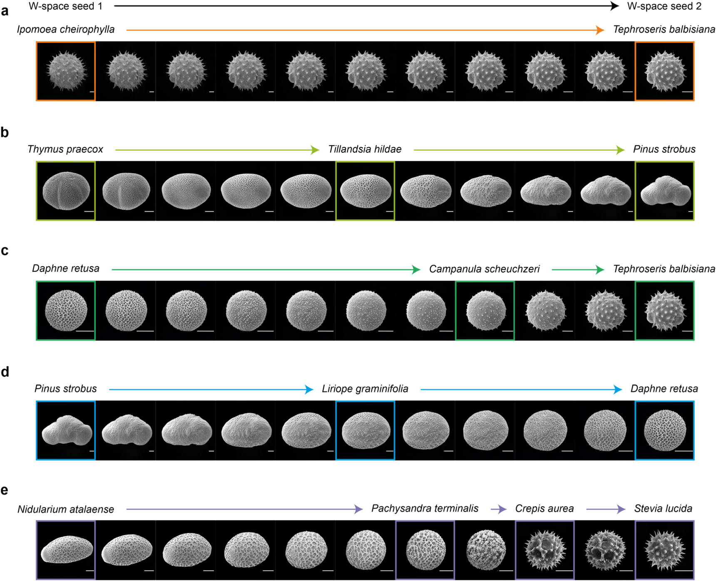Click the olive-framed Thymus praecox pollen image
This screenshot has width=716, height=581.
(x=66, y=191)
